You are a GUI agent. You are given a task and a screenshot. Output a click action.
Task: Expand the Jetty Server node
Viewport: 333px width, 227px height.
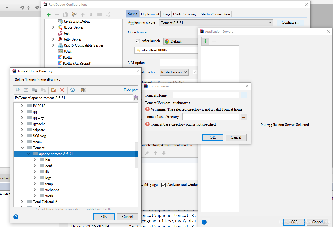tap(53, 39)
